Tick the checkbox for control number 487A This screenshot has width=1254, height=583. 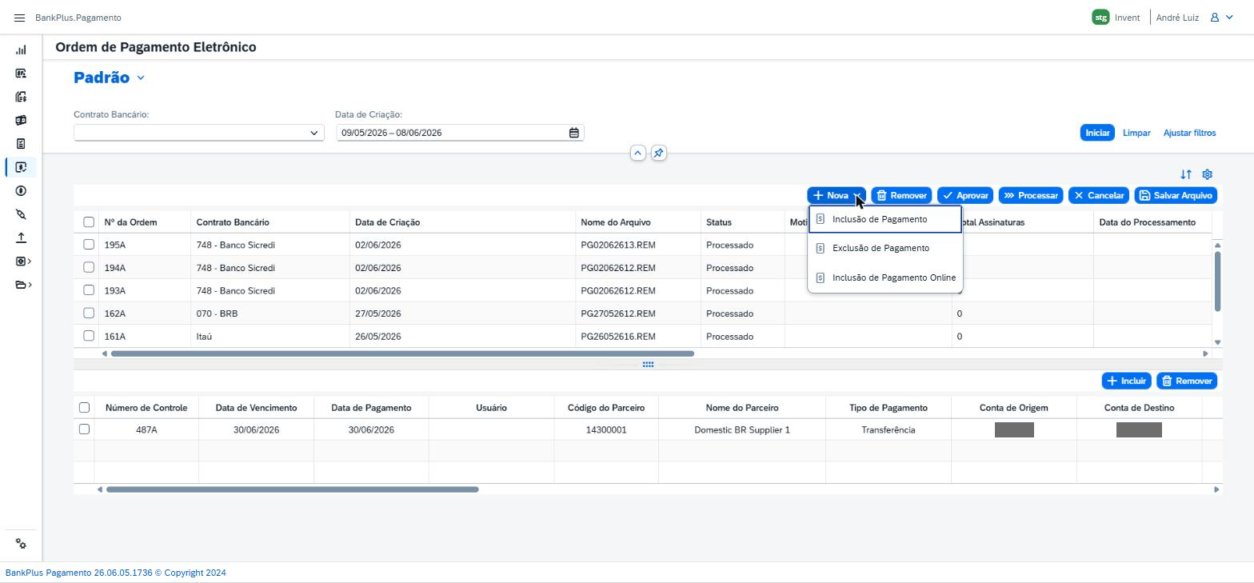[x=84, y=429]
